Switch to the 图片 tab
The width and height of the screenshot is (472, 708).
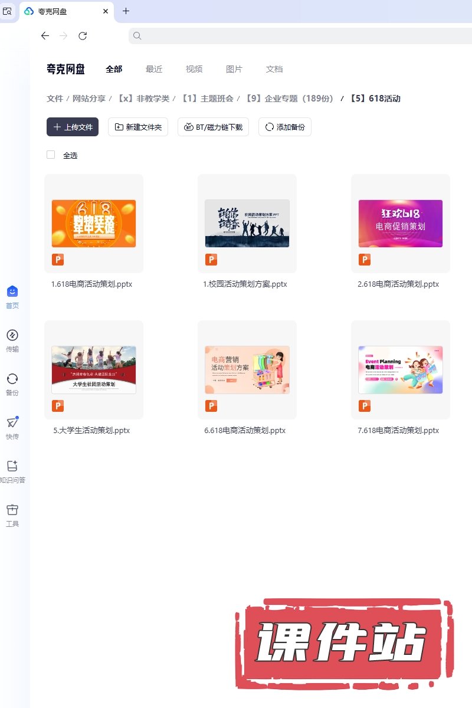(234, 69)
